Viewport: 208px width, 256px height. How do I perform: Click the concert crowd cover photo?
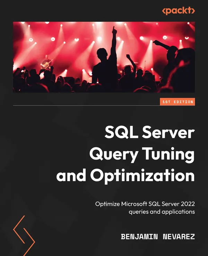click(104, 57)
